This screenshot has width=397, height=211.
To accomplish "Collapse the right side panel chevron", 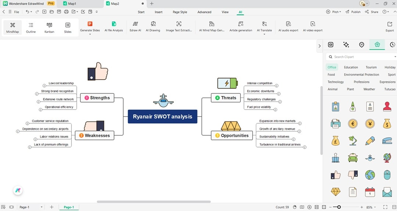I will click(319, 46).
